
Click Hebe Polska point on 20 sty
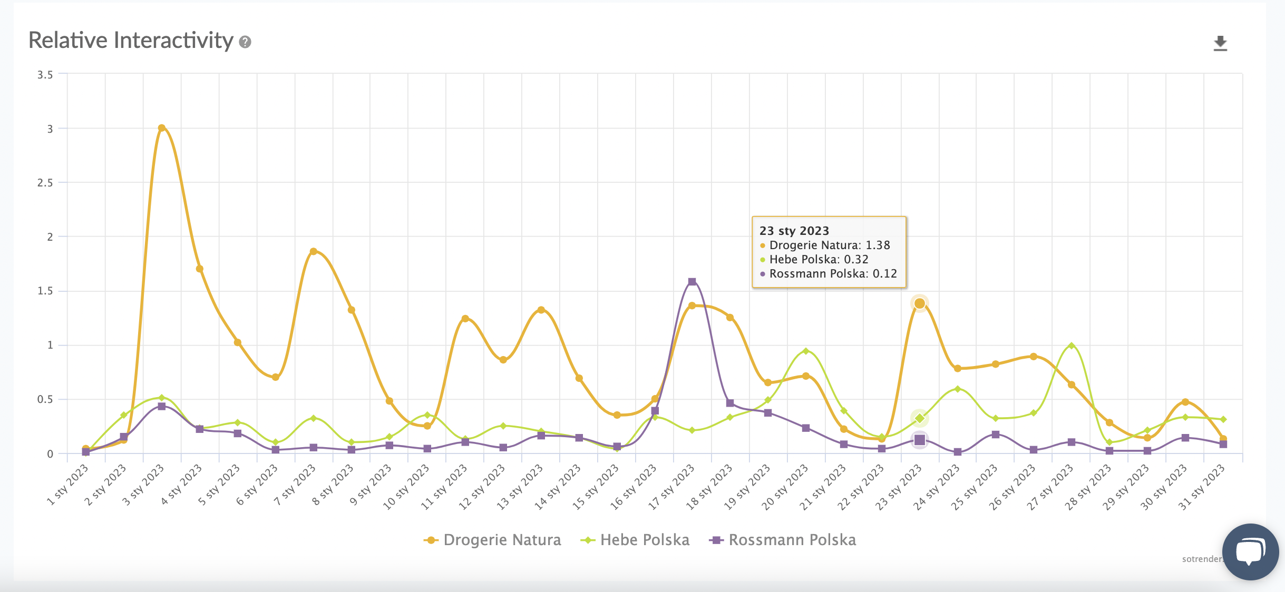click(805, 351)
